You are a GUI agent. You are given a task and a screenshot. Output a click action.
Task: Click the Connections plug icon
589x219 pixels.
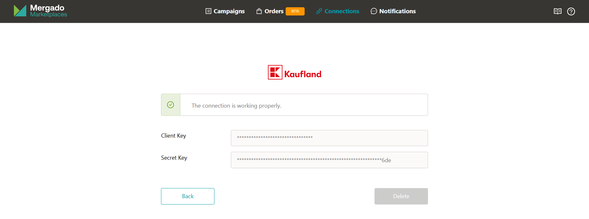319,11
